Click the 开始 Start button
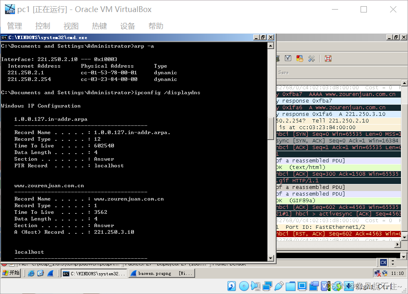This screenshot has height=294, width=408. [x=11, y=273]
